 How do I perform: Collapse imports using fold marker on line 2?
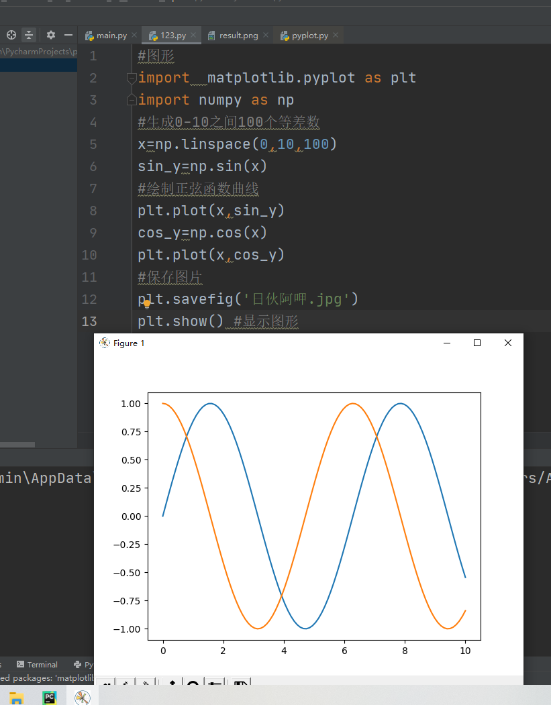click(132, 78)
